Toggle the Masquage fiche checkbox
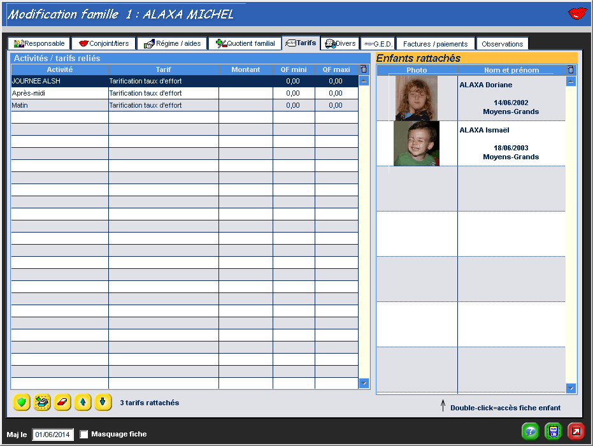Screen dimensions: 593x446 coord(84,435)
